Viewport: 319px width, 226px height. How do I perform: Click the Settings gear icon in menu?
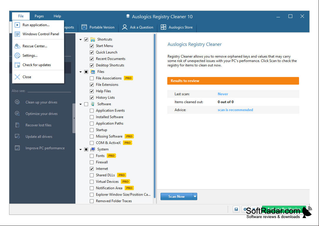[17, 56]
